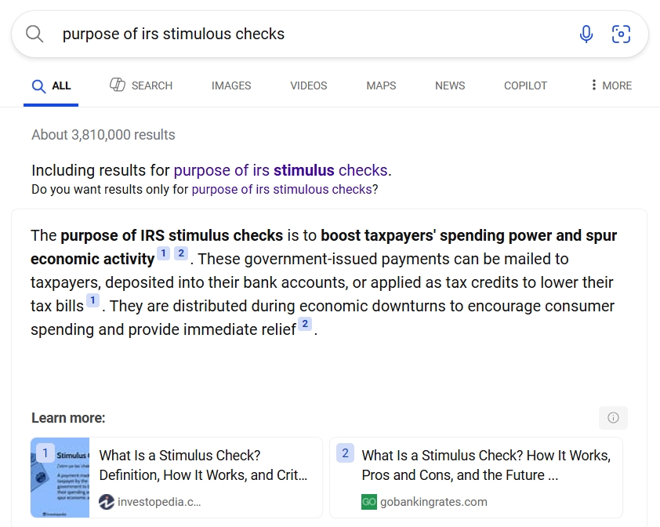Go to the News tab
This screenshot has height=527, width=660.
tap(450, 85)
